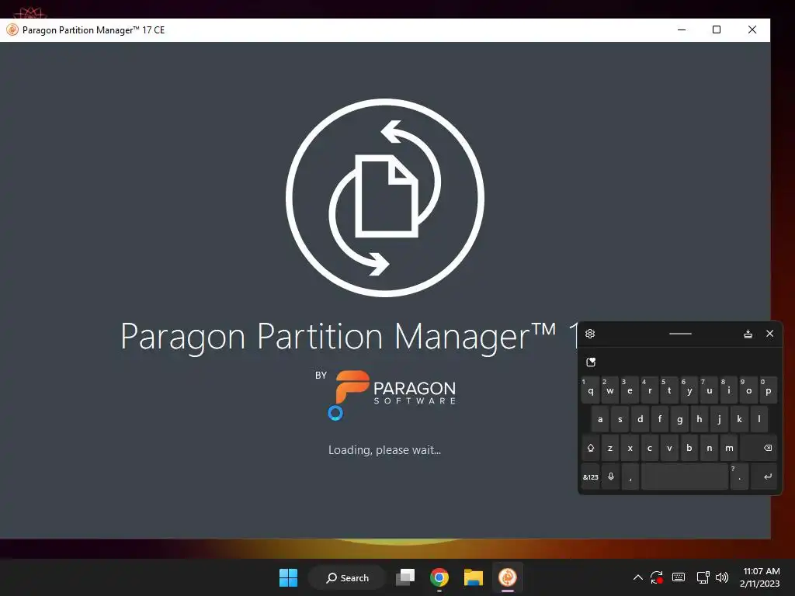Click the circular backup document logo

coord(385,198)
